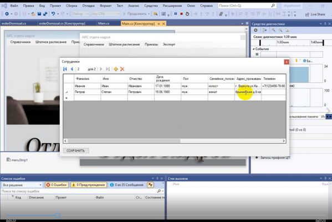Click the Save All toolbar icon
This screenshot has width=332, height=222.
click(x=45, y=14)
